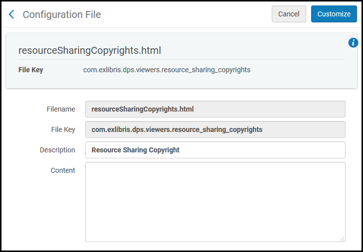Select the Filename input field

(x=215, y=109)
